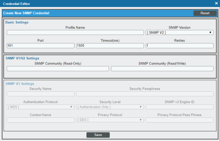Focus the Profile Name field

[x=75, y=32]
